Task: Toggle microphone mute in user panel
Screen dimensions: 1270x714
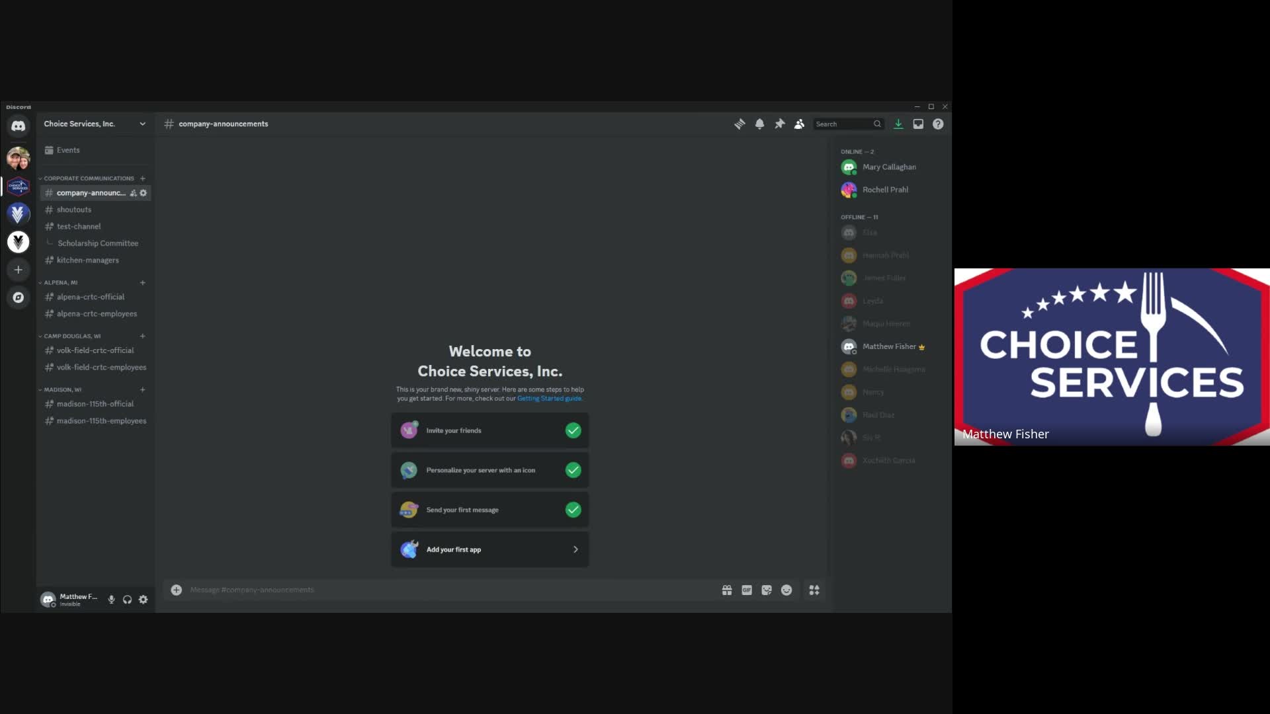Action: 111,600
